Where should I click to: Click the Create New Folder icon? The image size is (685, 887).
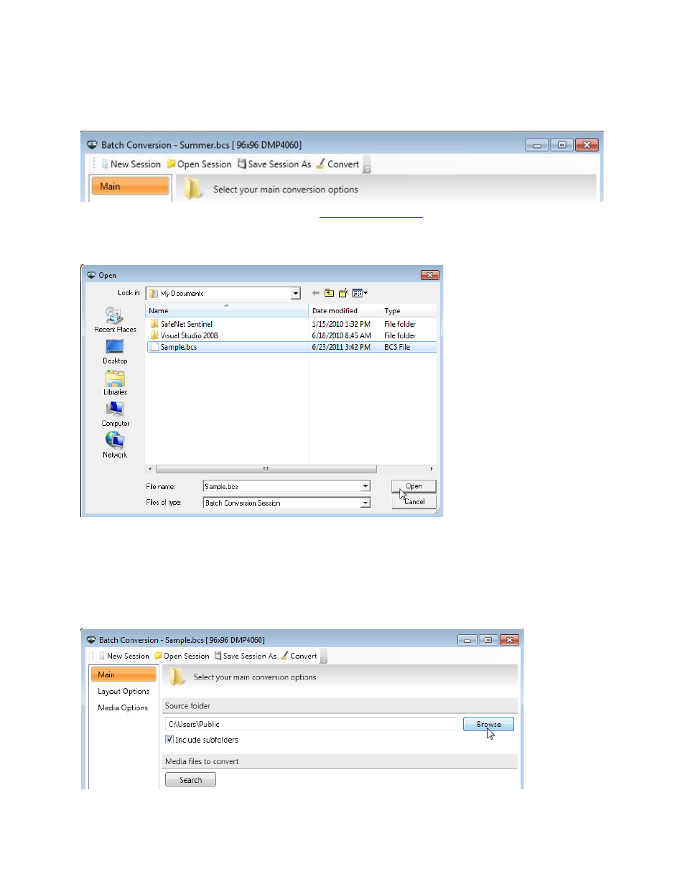pyautogui.click(x=343, y=293)
